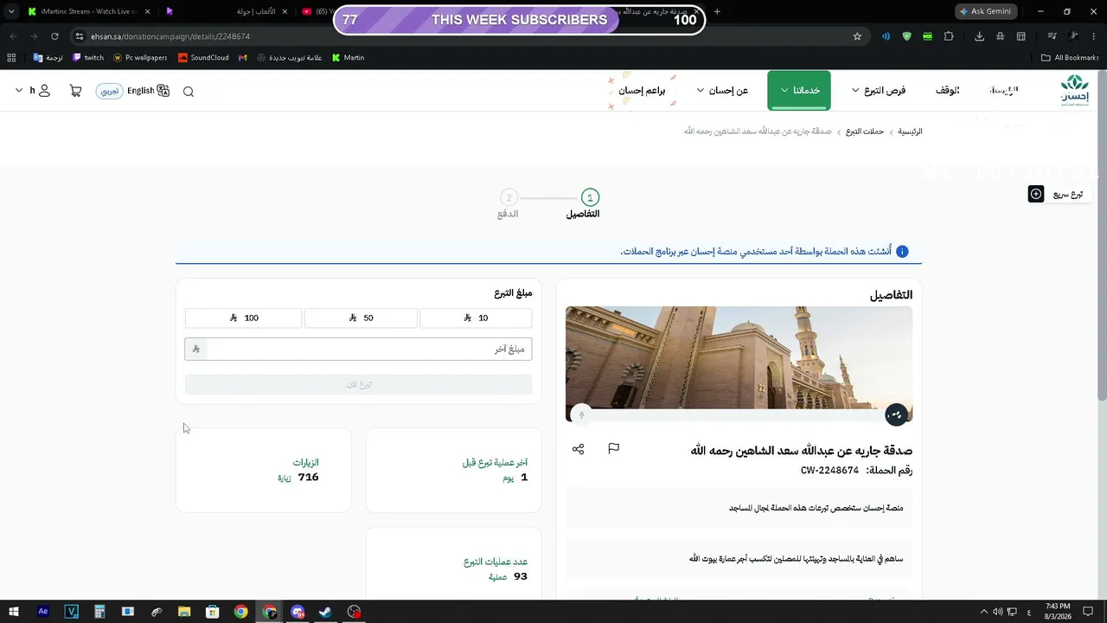This screenshot has height=623, width=1107.
Task: Open the Martin bookmark
Action: [348, 58]
